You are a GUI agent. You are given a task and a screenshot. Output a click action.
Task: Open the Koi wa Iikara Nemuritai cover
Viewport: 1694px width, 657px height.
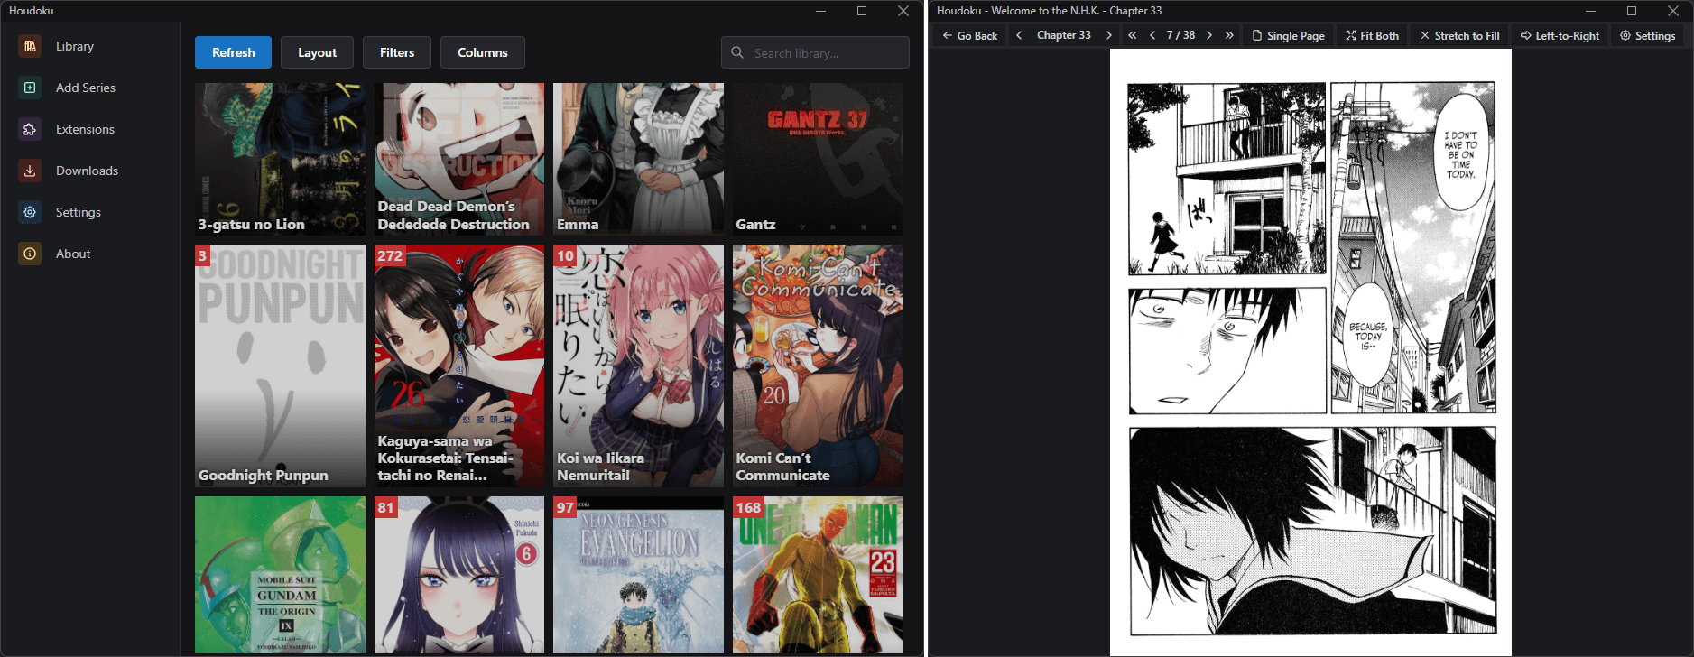638,366
